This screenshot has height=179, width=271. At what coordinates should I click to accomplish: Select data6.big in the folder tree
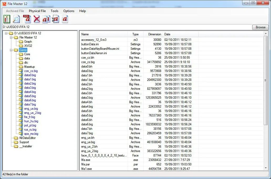[x=30, y=100]
